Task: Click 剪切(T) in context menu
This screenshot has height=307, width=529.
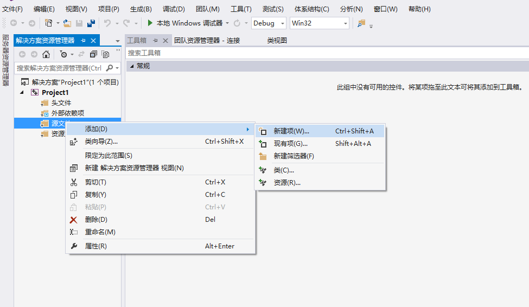Action: (160, 182)
